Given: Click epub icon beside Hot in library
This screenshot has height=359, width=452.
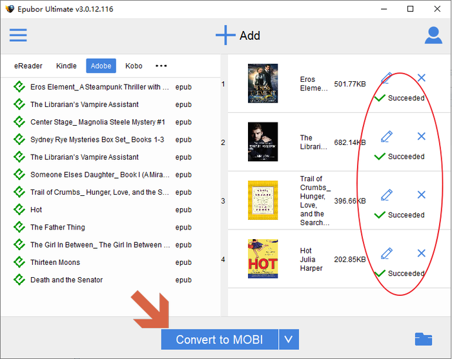Looking at the screenshot, I should point(19,209).
